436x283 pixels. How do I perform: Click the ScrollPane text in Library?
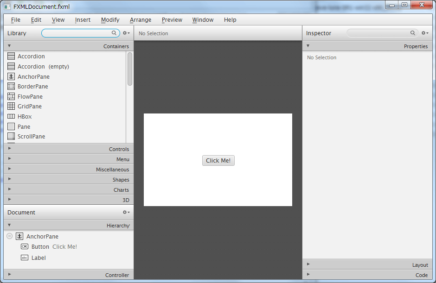[x=31, y=136]
